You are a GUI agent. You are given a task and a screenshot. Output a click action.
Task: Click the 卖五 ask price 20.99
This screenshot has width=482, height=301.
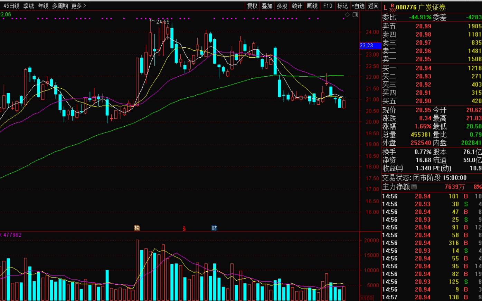point(423,26)
